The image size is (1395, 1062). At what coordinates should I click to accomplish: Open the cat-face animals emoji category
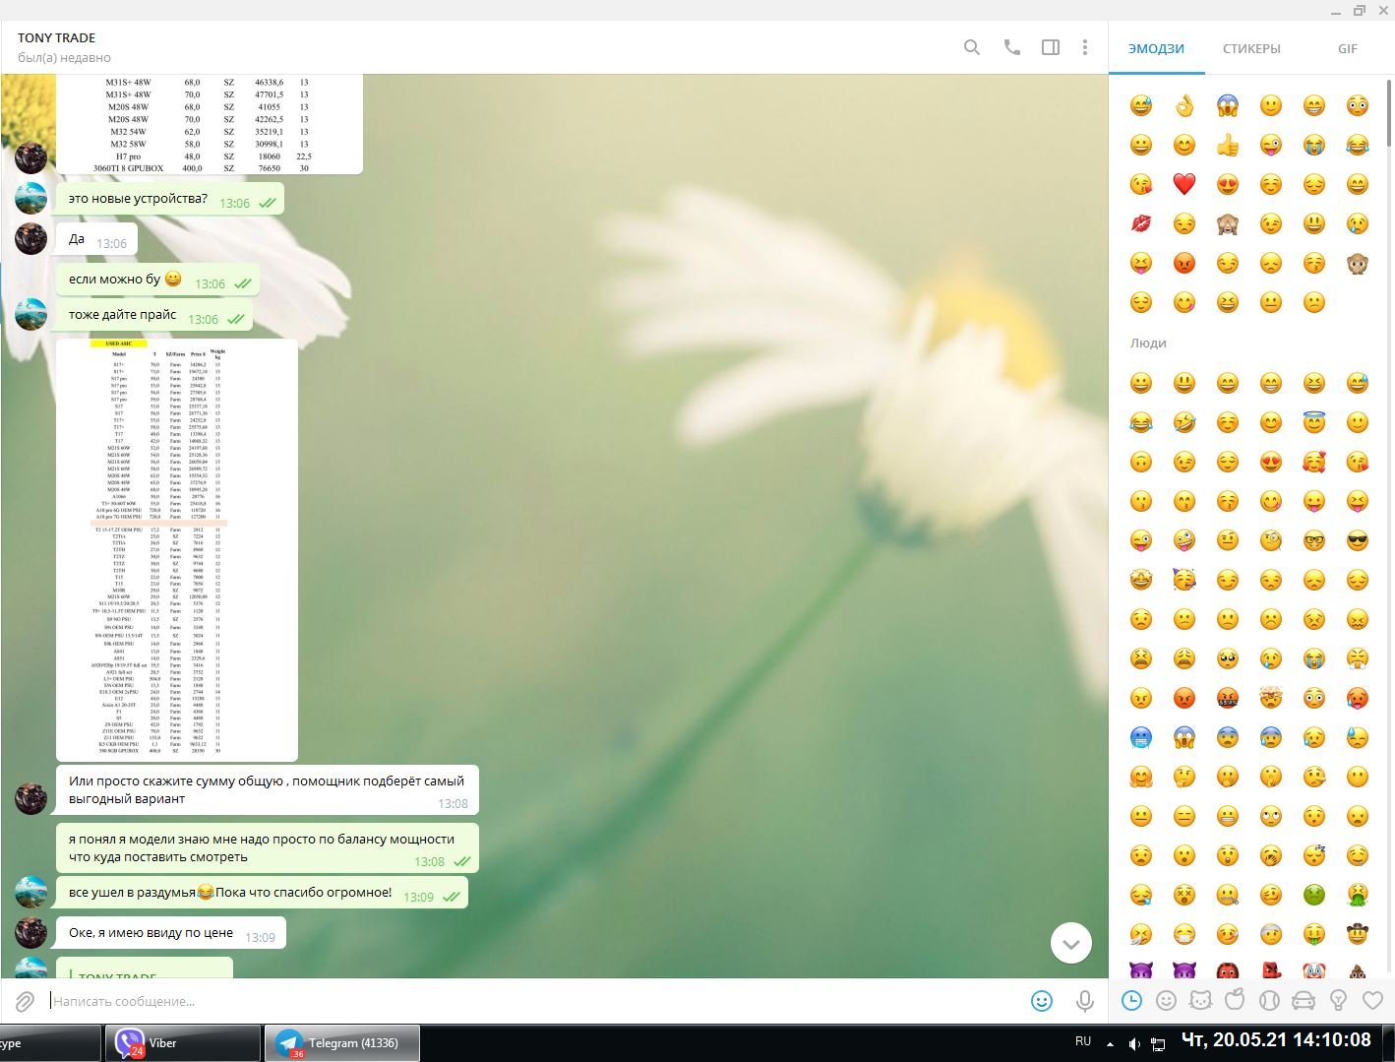pos(1201,1001)
